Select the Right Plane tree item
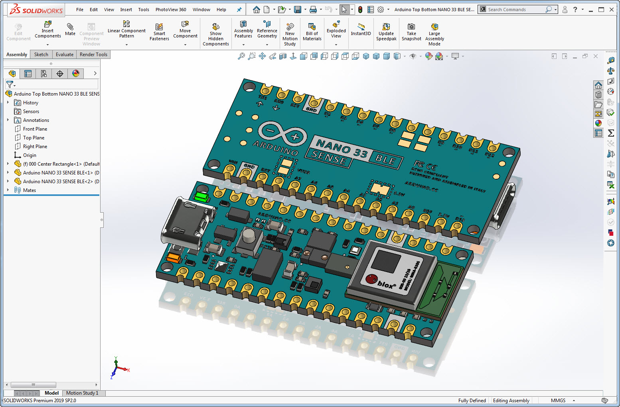Image resolution: width=620 pixels, height=407 pixels. (35, 146)
